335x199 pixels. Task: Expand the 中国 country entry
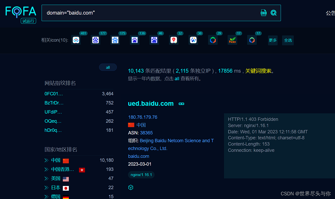coord(46,160)
